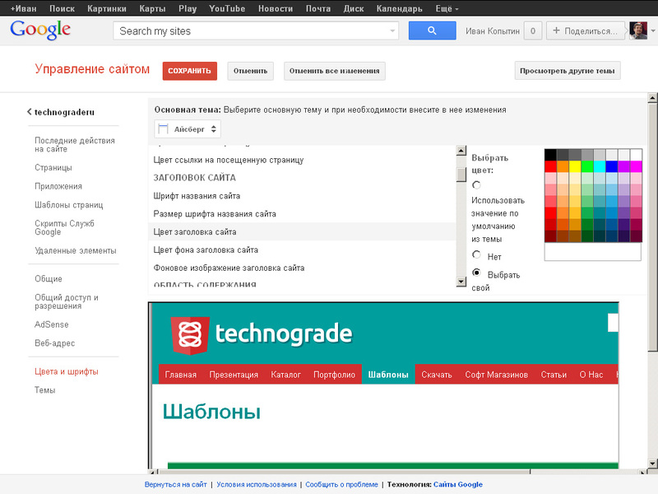The width and height of the screenshot is (658, 494).
Task: Open 'Веб-адрес' in the sidebar
Action: 55,343
